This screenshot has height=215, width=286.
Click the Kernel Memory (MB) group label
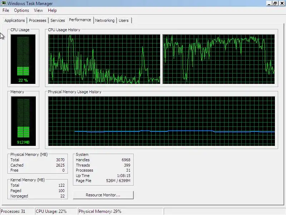click(x=28, y=180)
